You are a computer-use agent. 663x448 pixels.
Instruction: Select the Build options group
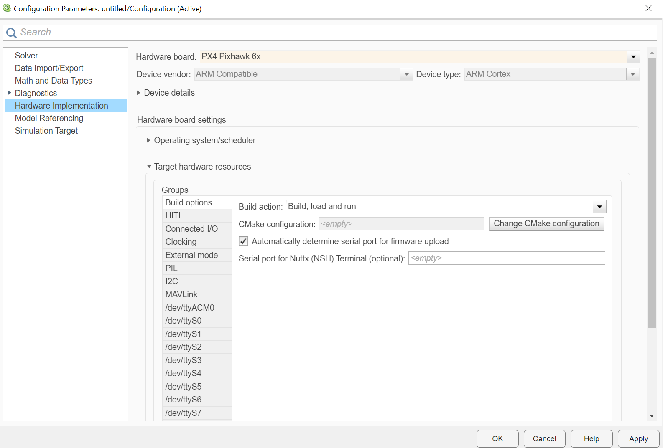pos(197,202)
